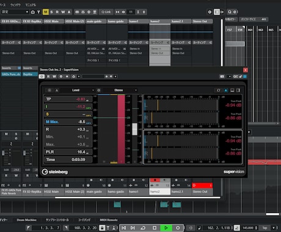Select the main gaido channel header at top
The image size is (281, 232).
click(96, 21)
